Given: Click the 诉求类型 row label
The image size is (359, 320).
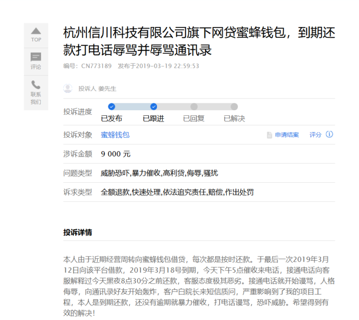Looking at the screenshot, I should pos(78,192).
